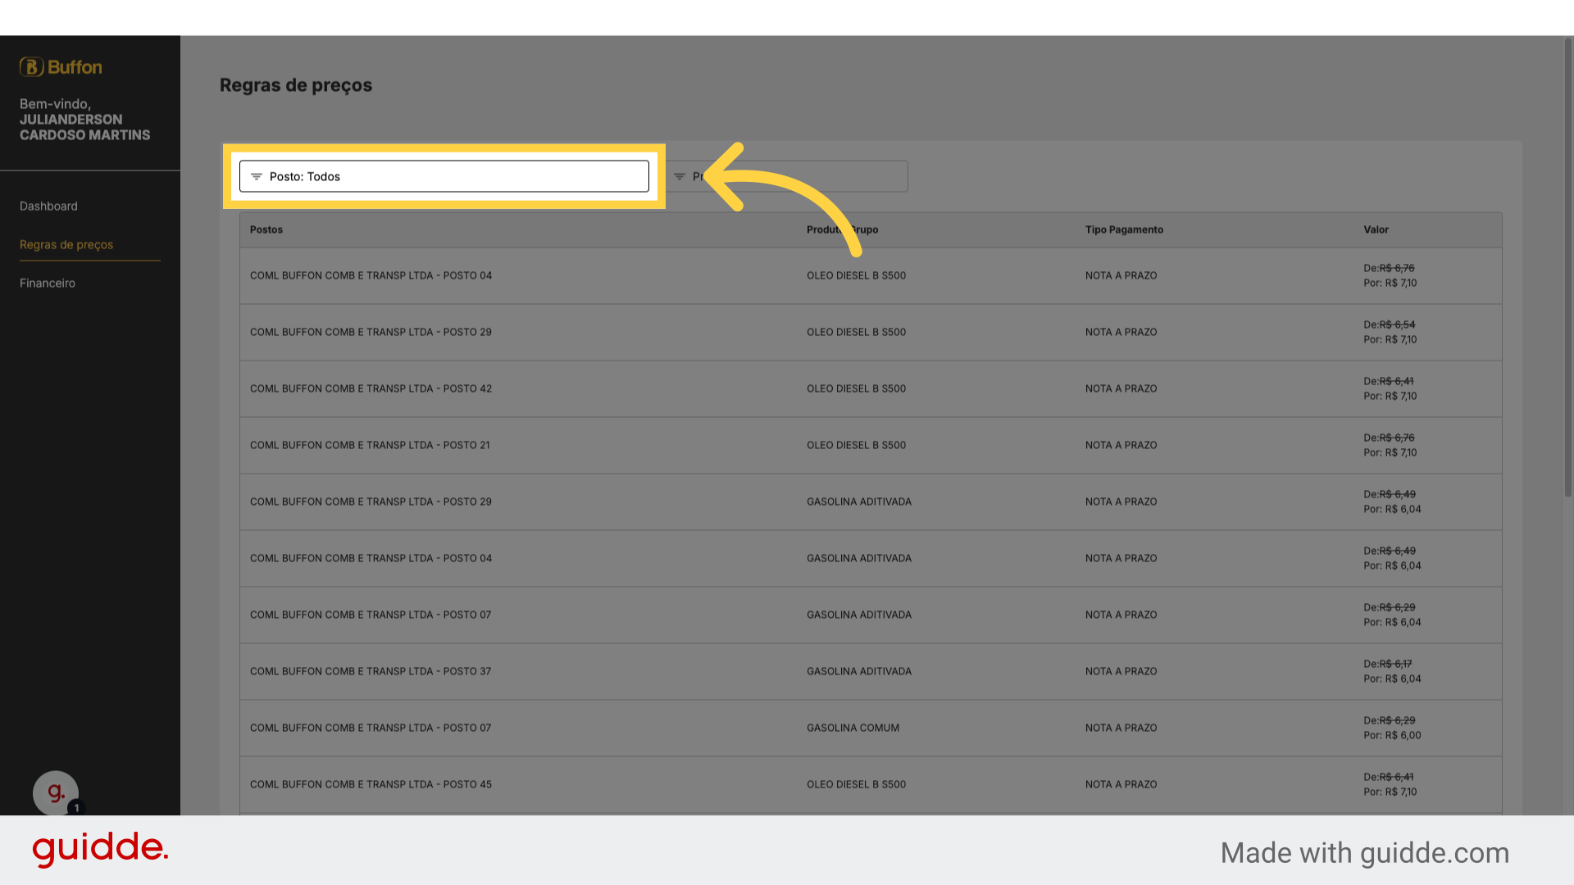This screenshot has height=885, width=1574.
Task: Select the POSTO 37 GASOLINA ADITIVADA row
Action: 871,672
